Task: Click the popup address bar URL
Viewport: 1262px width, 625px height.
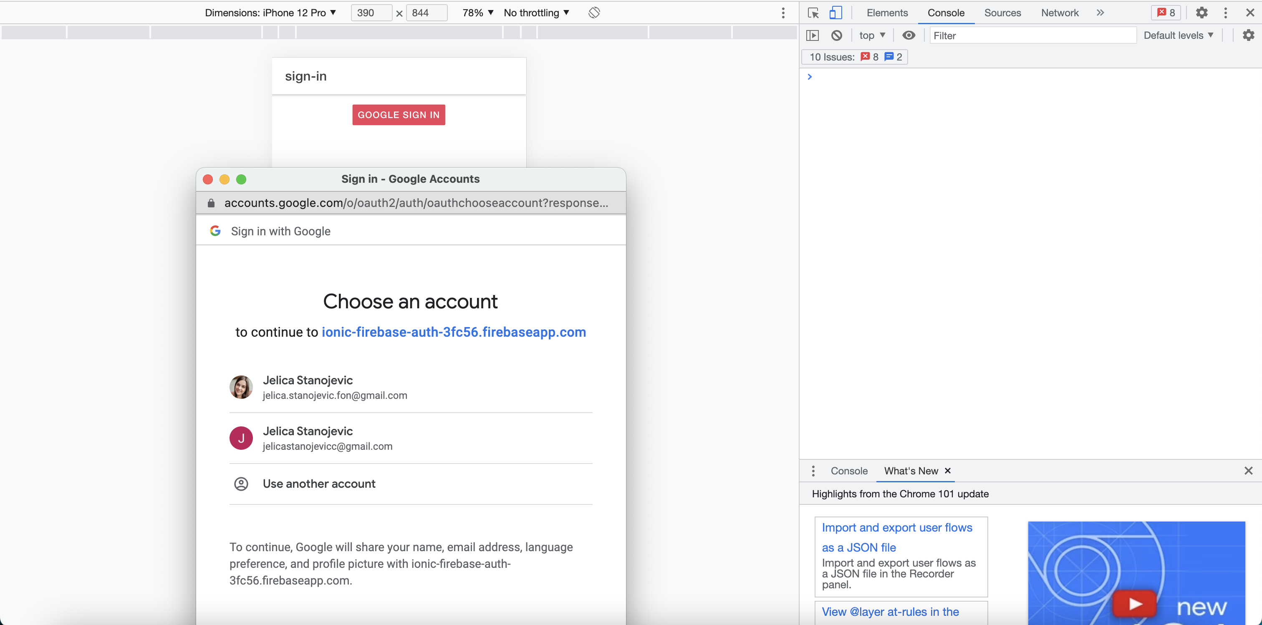Action: [416, 203]
